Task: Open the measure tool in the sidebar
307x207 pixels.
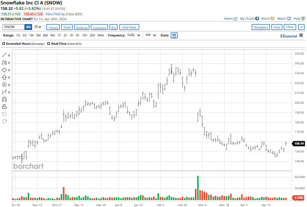Action: pos(5,91)
